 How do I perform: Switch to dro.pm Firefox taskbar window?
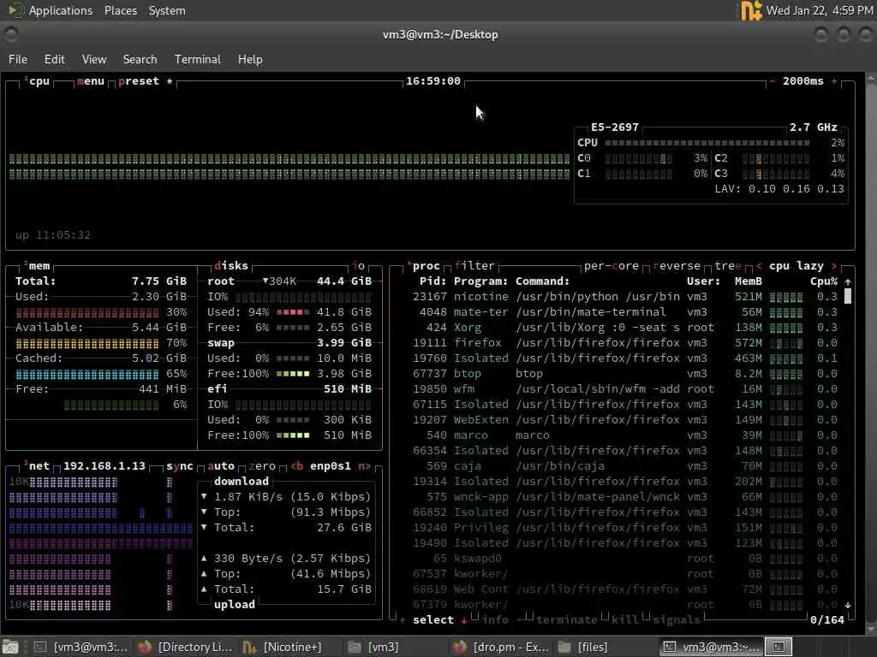pyautogui.click(x=500, y=647)
